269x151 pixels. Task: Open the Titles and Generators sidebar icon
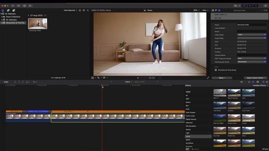[13, 10]
